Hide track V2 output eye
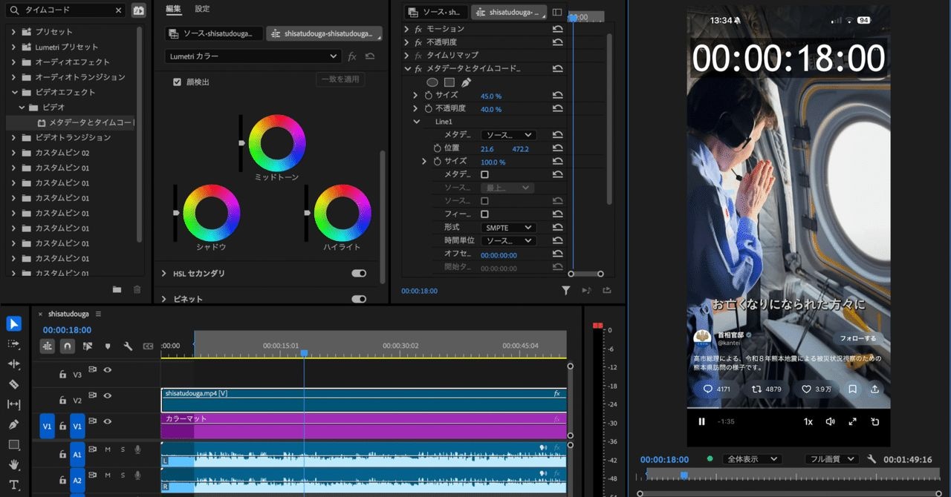This screenshot has height=497, width=951. 108,395
